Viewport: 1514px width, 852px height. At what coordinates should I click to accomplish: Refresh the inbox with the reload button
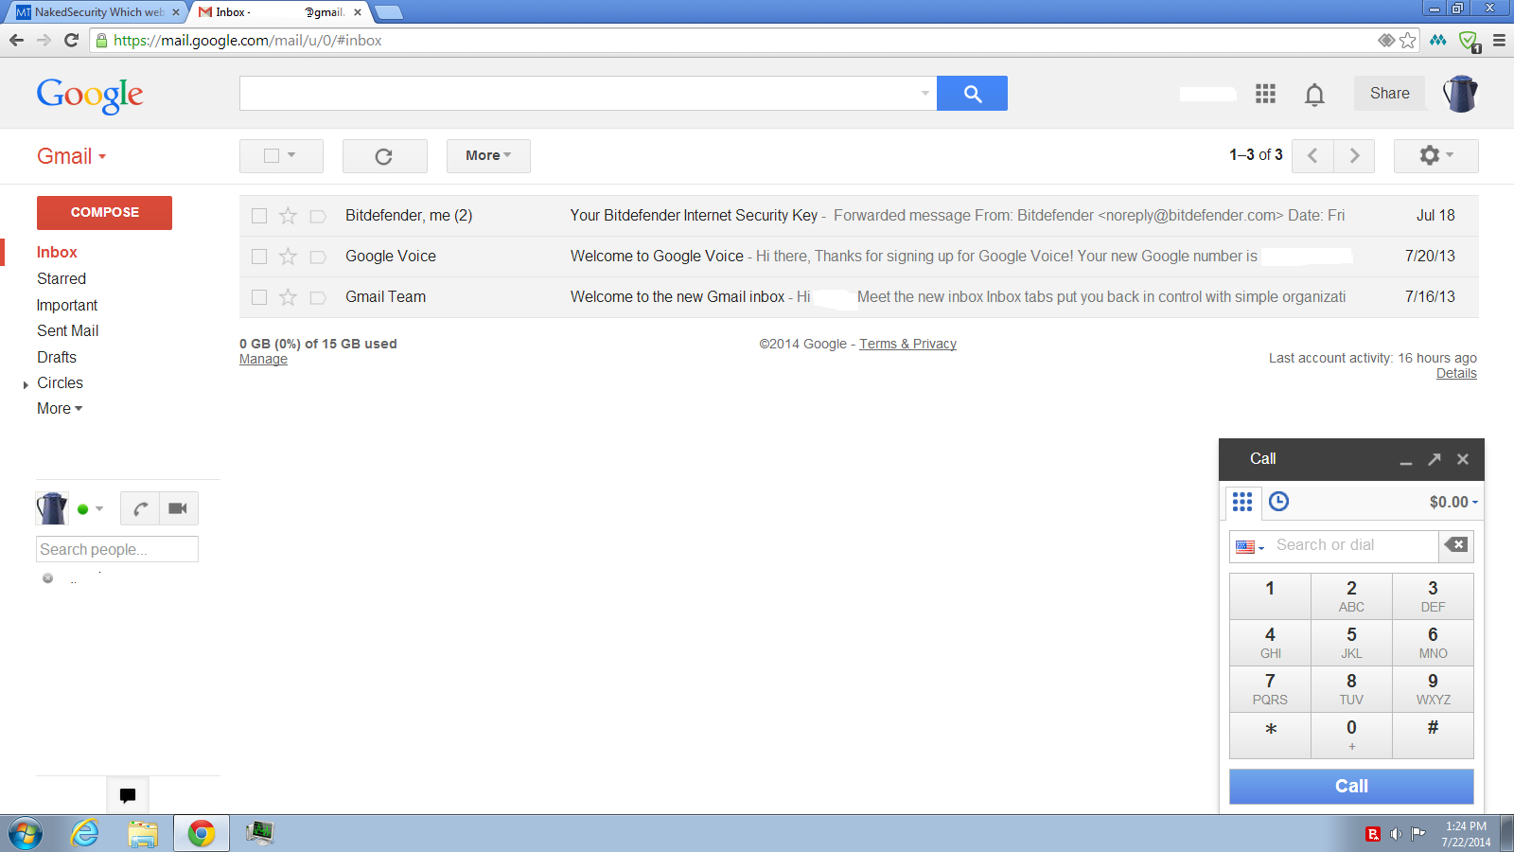point(384,156)
